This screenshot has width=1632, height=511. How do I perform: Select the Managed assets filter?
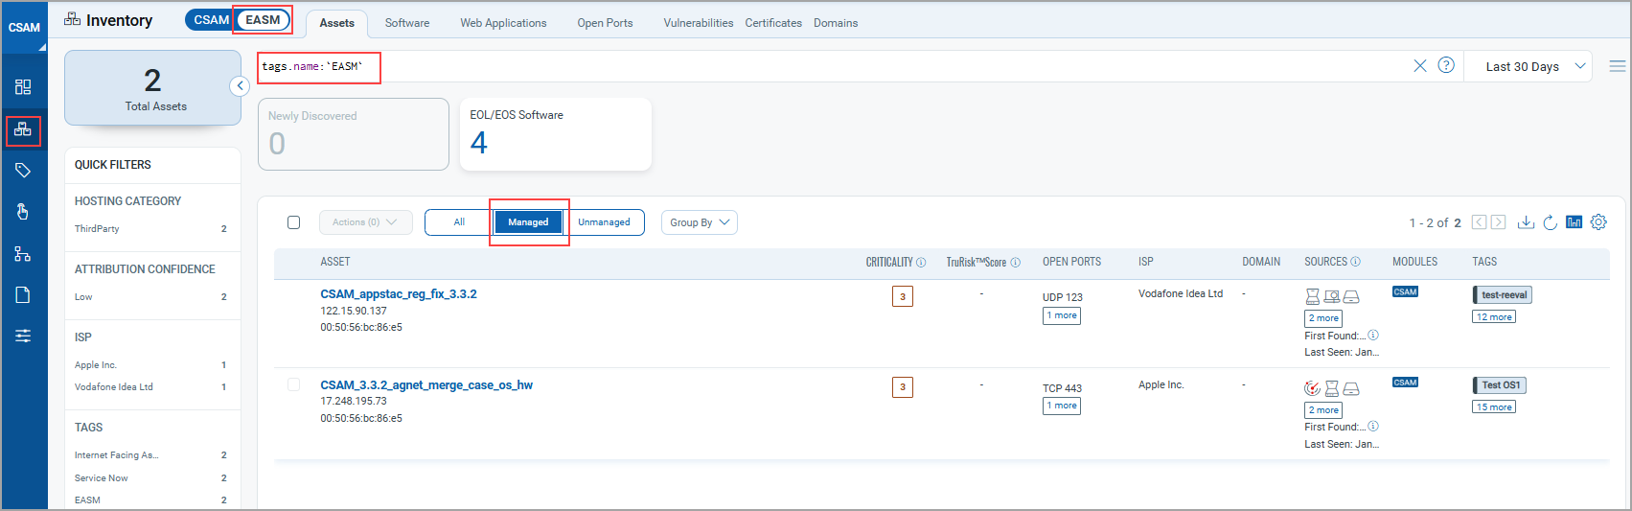[528, 222]
